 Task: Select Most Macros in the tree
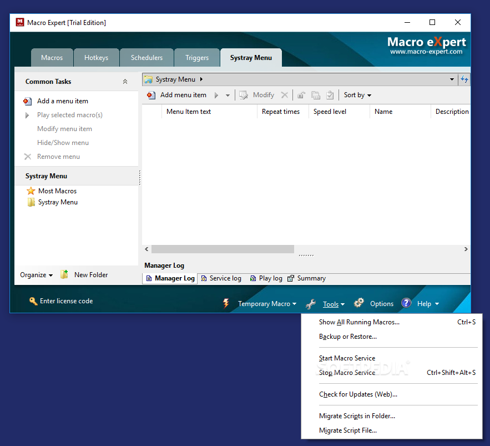coord(57,191)
